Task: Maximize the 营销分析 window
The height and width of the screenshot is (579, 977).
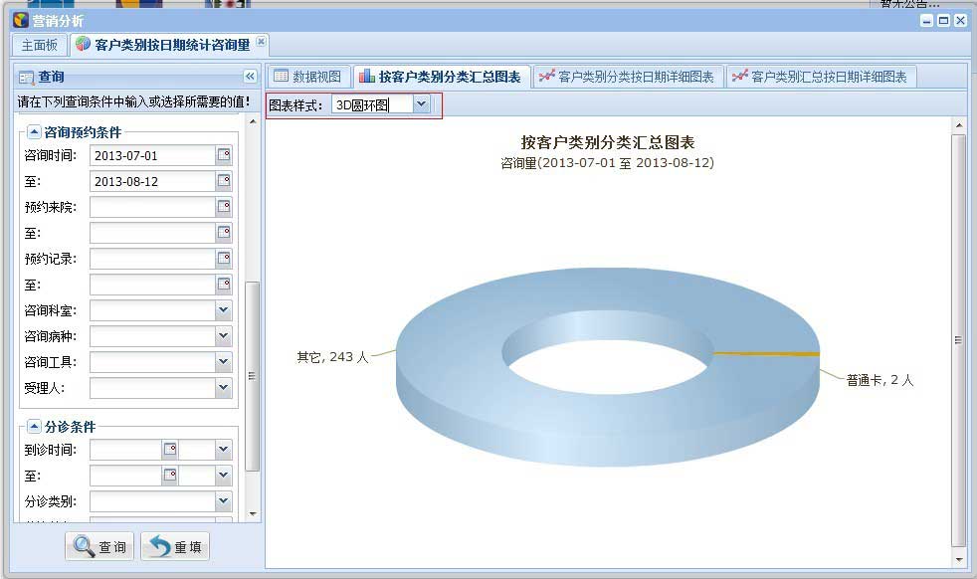Action: click(944, 21)
